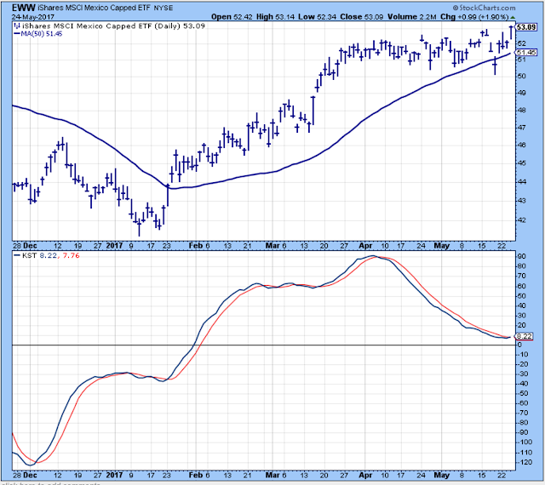The height and width of the screenshot is (485, 545).
Task: Click the Volume 2.2M value
Action: click(412, 17)
